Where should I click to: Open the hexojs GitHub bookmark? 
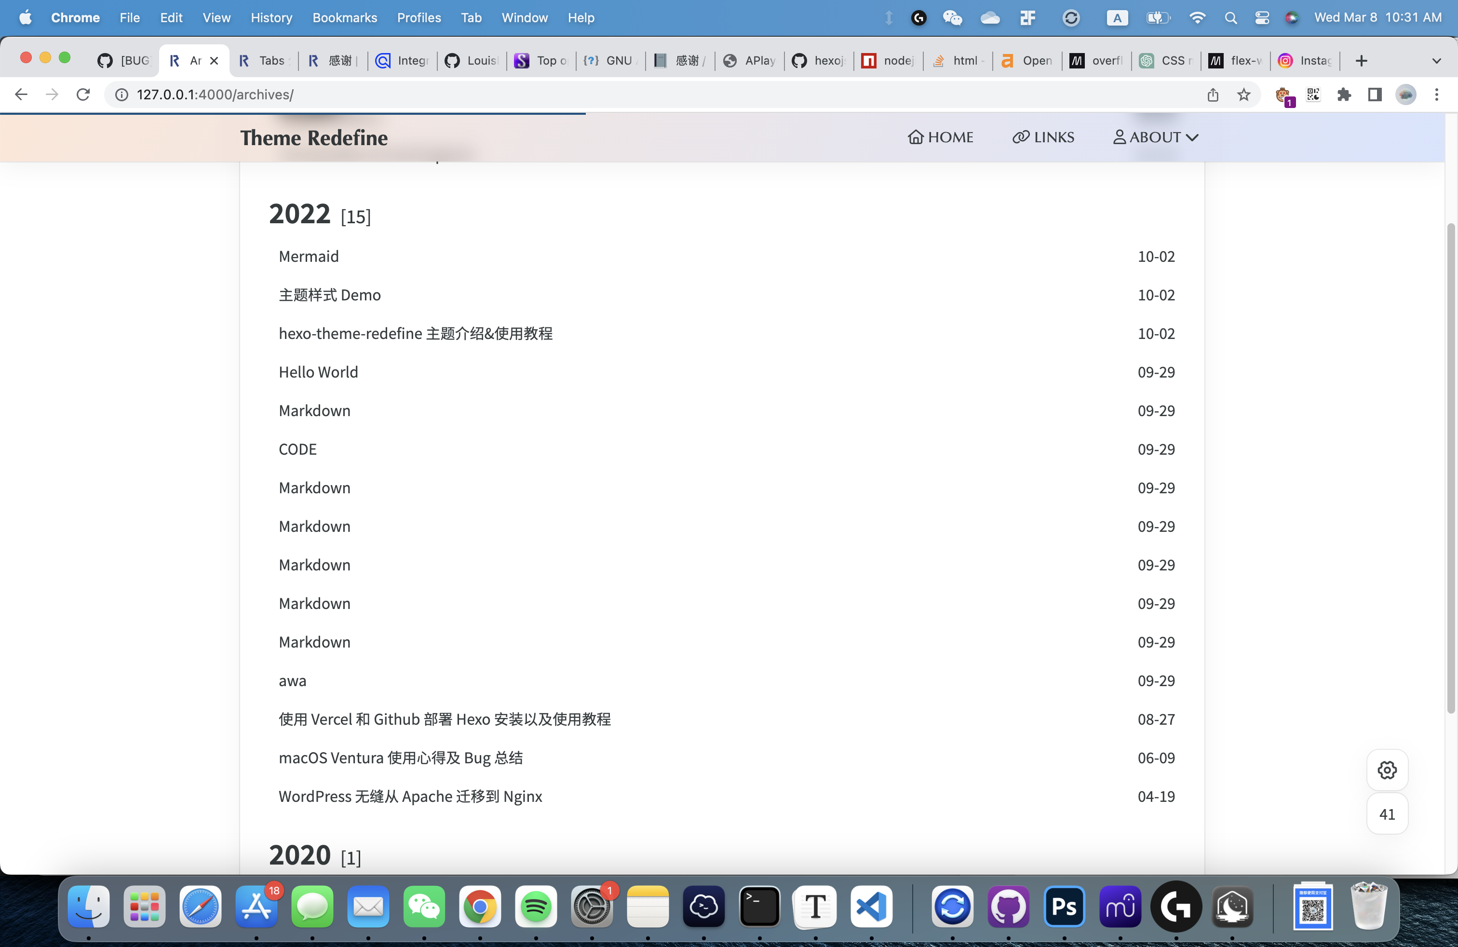click(x=819, y=60)
